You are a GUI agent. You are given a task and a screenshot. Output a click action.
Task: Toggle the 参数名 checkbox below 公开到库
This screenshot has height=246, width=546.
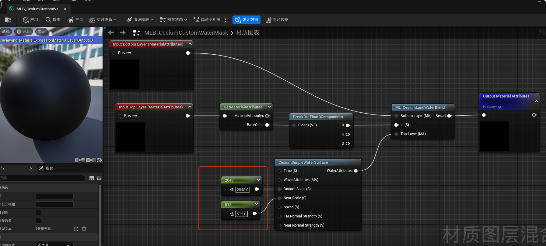point(38,221)
